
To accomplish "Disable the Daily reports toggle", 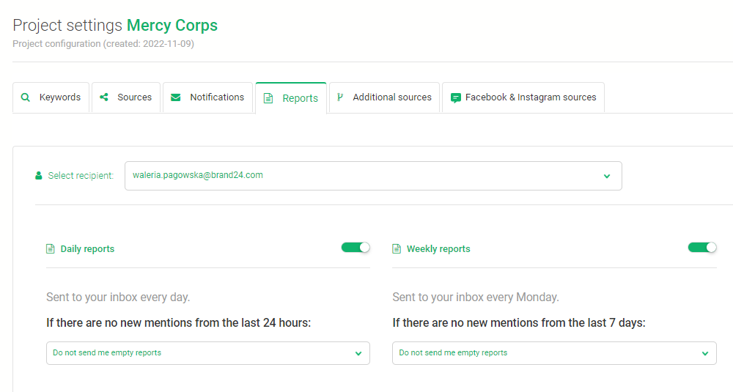I will click(x=356, y=248).
